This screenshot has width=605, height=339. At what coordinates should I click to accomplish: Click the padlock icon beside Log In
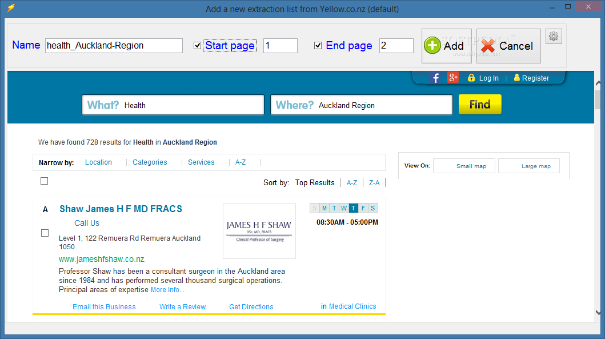(471, 78)
